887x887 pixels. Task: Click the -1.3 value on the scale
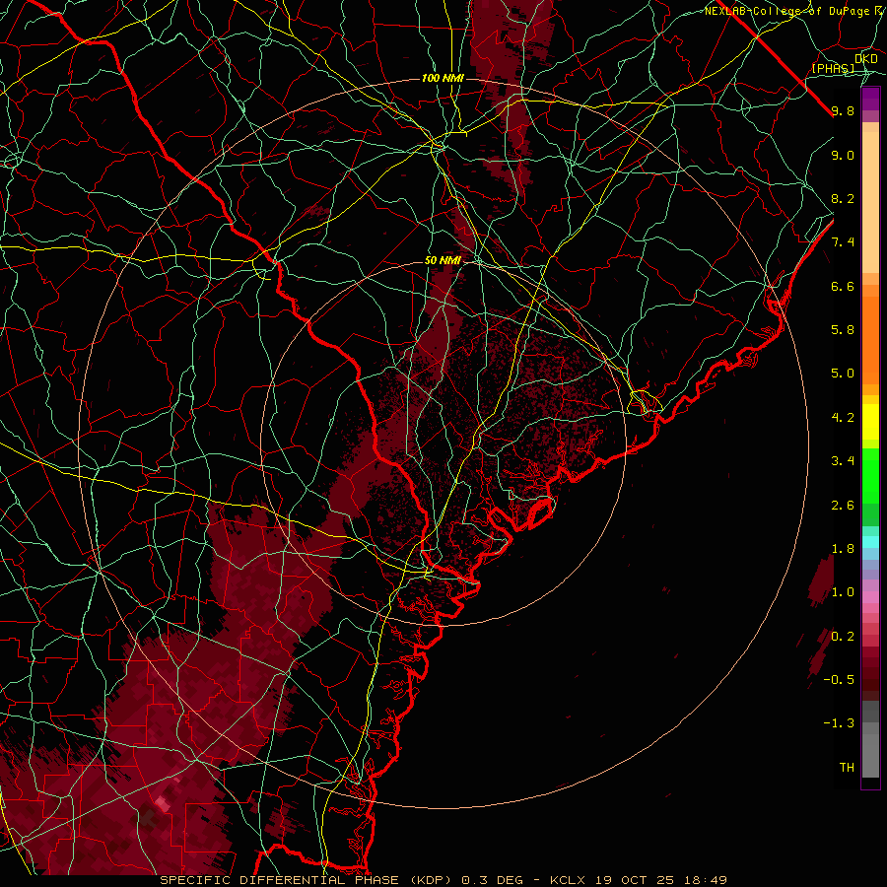pyautogui.click(x=839, y=723)
